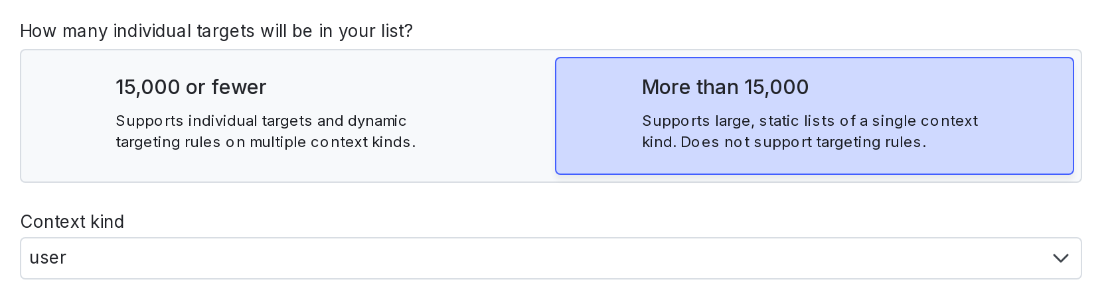Click the chevron arrow in Context kind field
Image resolution: width=1110 pixels, height=306 pixels.
coord(1060,258)
